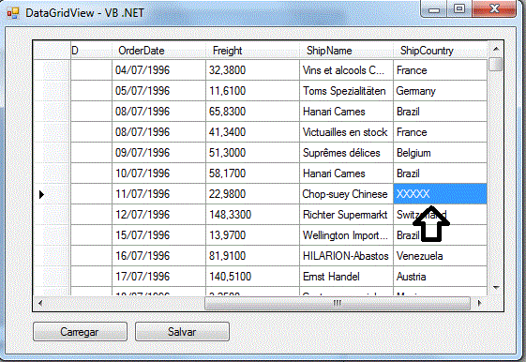
Task: Select the cell with date 05/07/1996
Action: (158, 91)
